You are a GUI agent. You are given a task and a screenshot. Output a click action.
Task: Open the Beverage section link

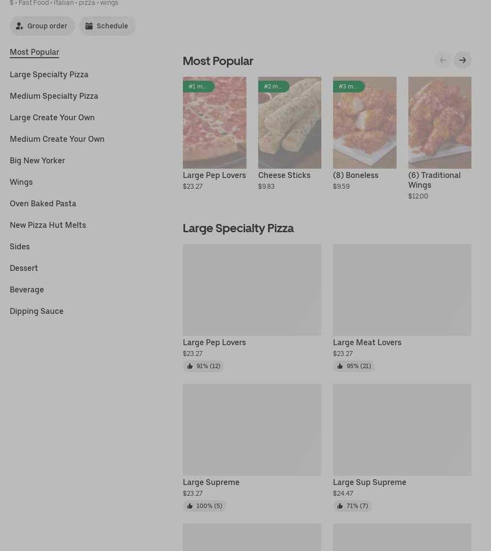[x=27, y=289]
